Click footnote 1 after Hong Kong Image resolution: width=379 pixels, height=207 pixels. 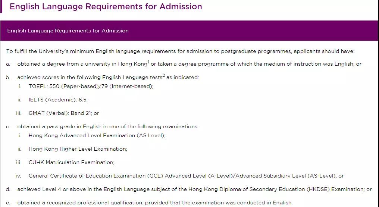[148, 62]
